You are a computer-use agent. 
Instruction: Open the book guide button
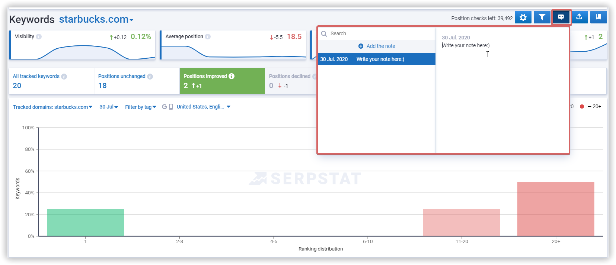point(599,17)
